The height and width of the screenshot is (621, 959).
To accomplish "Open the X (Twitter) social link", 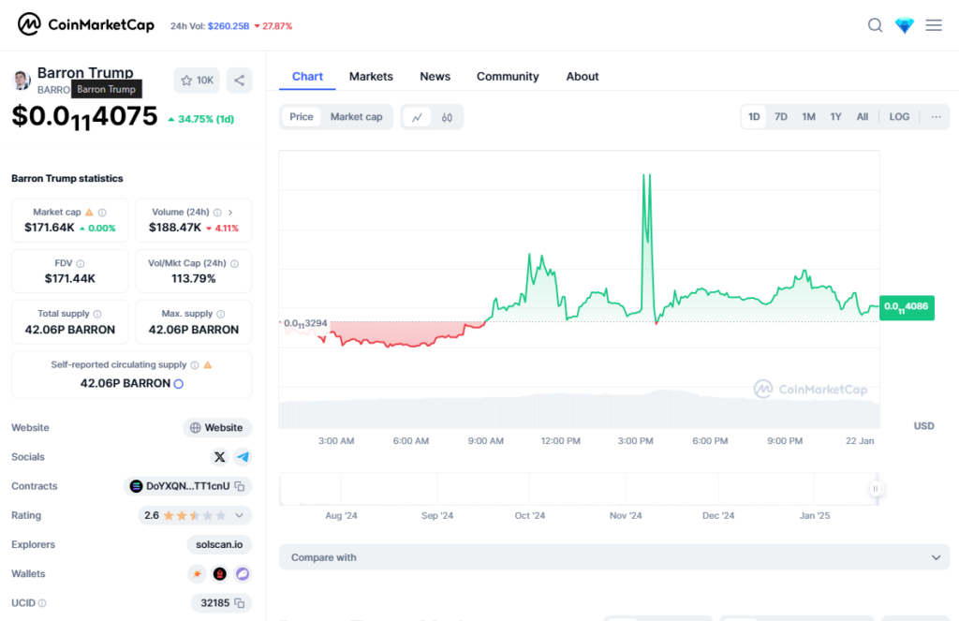I will (219, 457).
